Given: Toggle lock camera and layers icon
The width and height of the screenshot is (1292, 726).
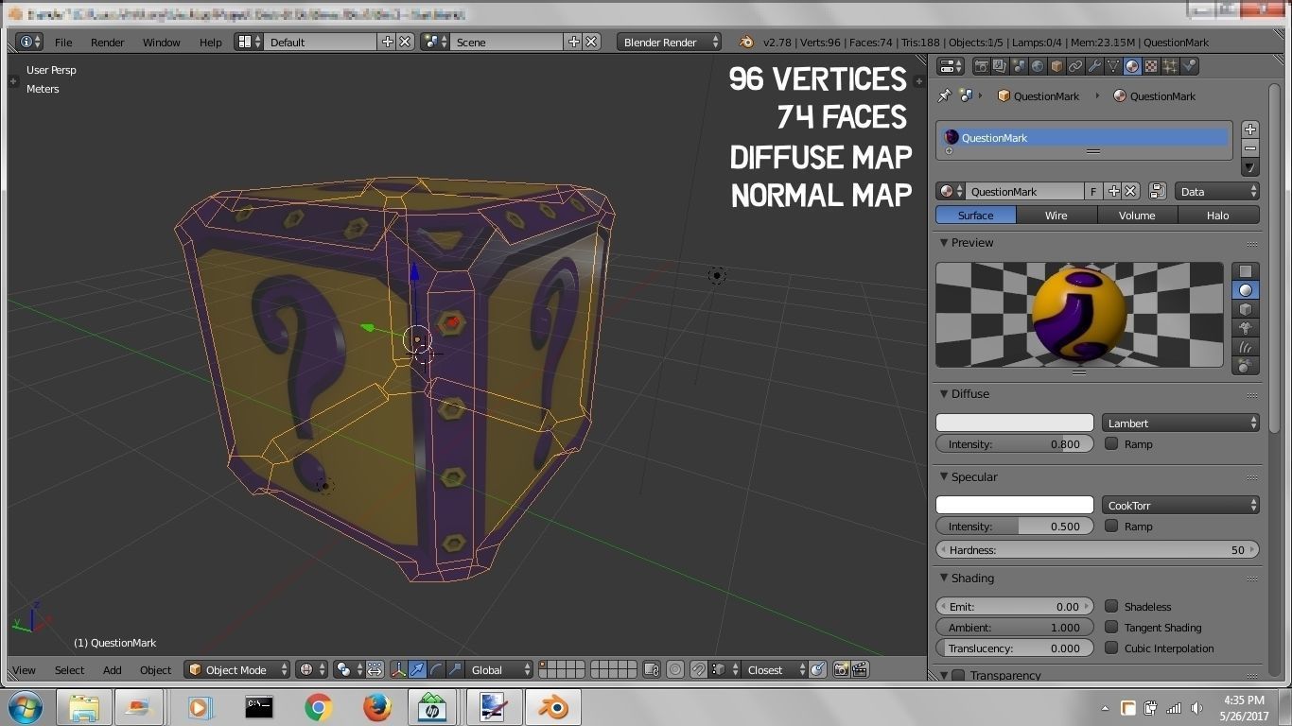Looking at the screenshot, I should click(652, 669).
